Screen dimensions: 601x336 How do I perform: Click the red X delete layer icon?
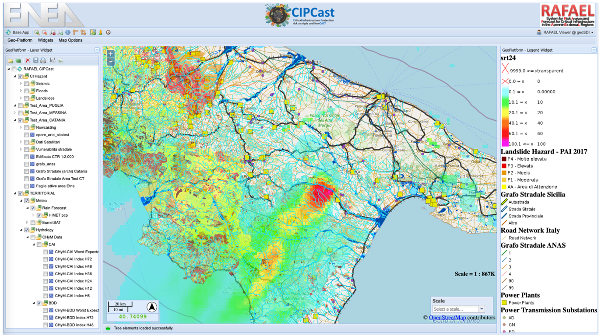[x=28, y=60]
